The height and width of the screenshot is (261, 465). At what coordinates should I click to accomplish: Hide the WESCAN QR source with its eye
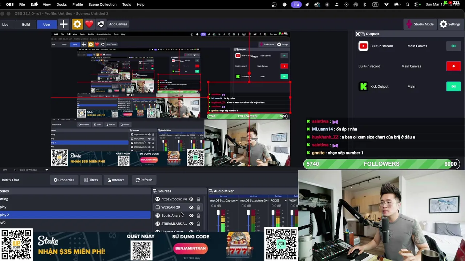[191, 207]
